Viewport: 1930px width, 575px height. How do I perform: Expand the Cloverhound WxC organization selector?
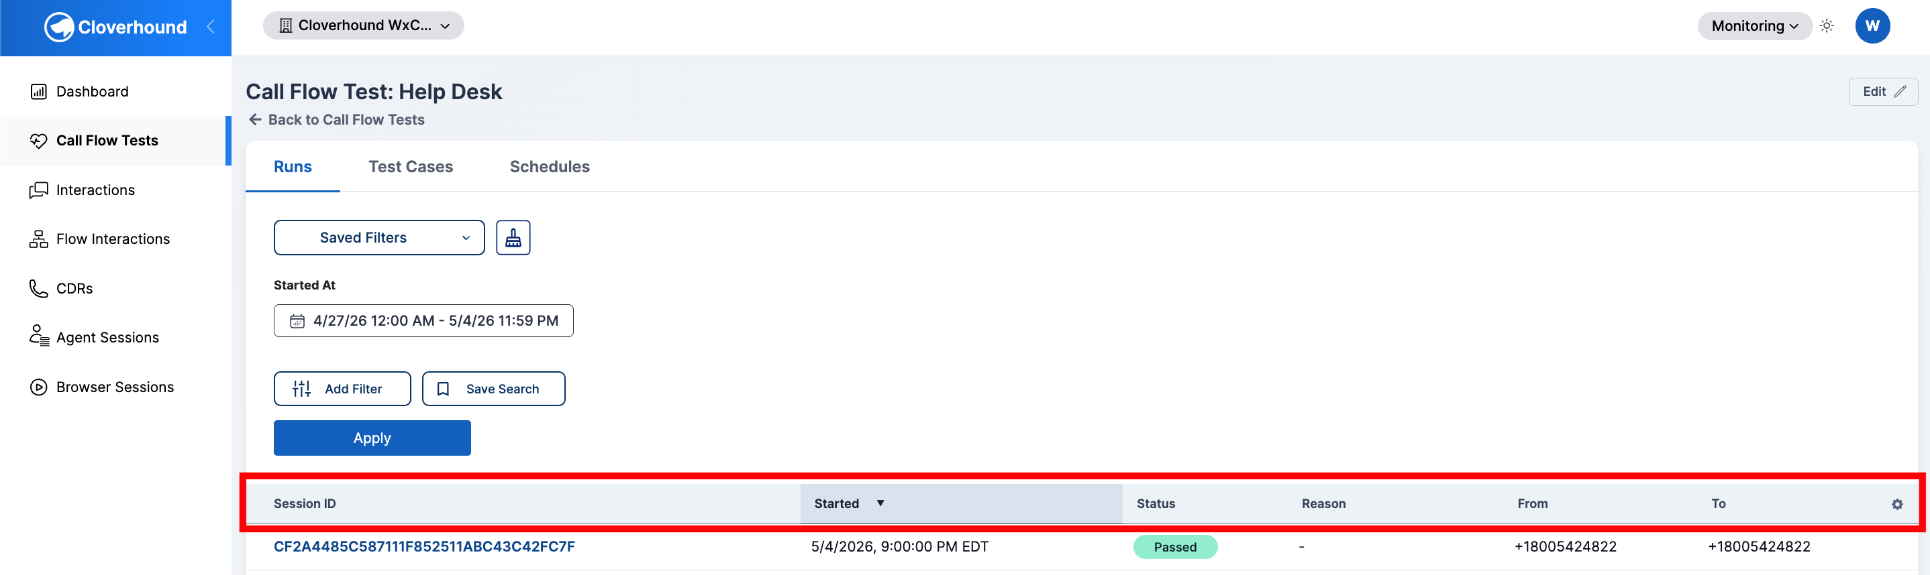pos(363,25)
